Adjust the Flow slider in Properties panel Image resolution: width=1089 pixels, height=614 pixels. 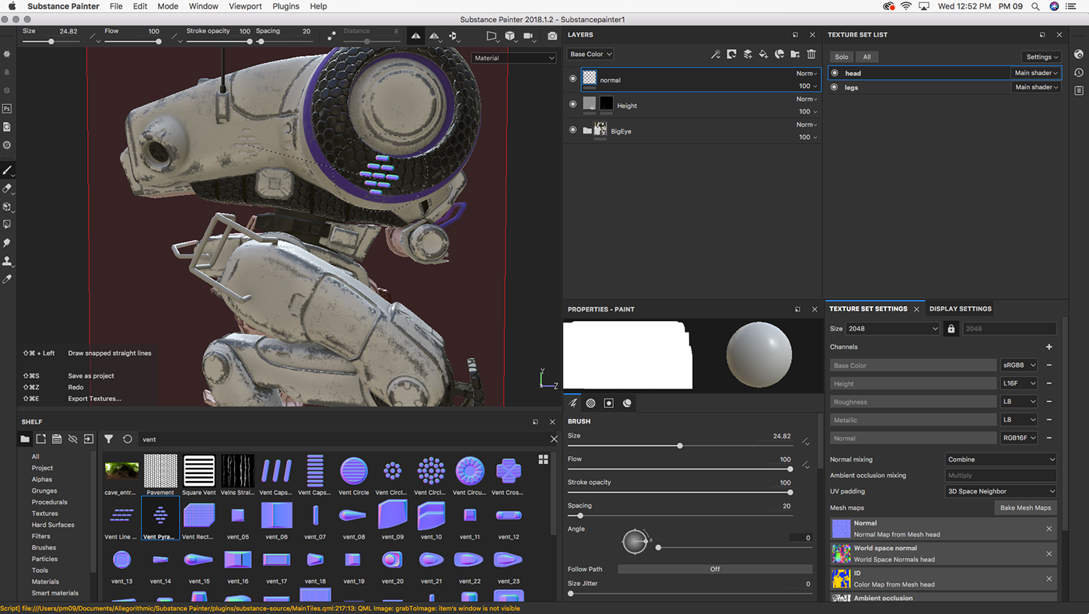[679, 469]
